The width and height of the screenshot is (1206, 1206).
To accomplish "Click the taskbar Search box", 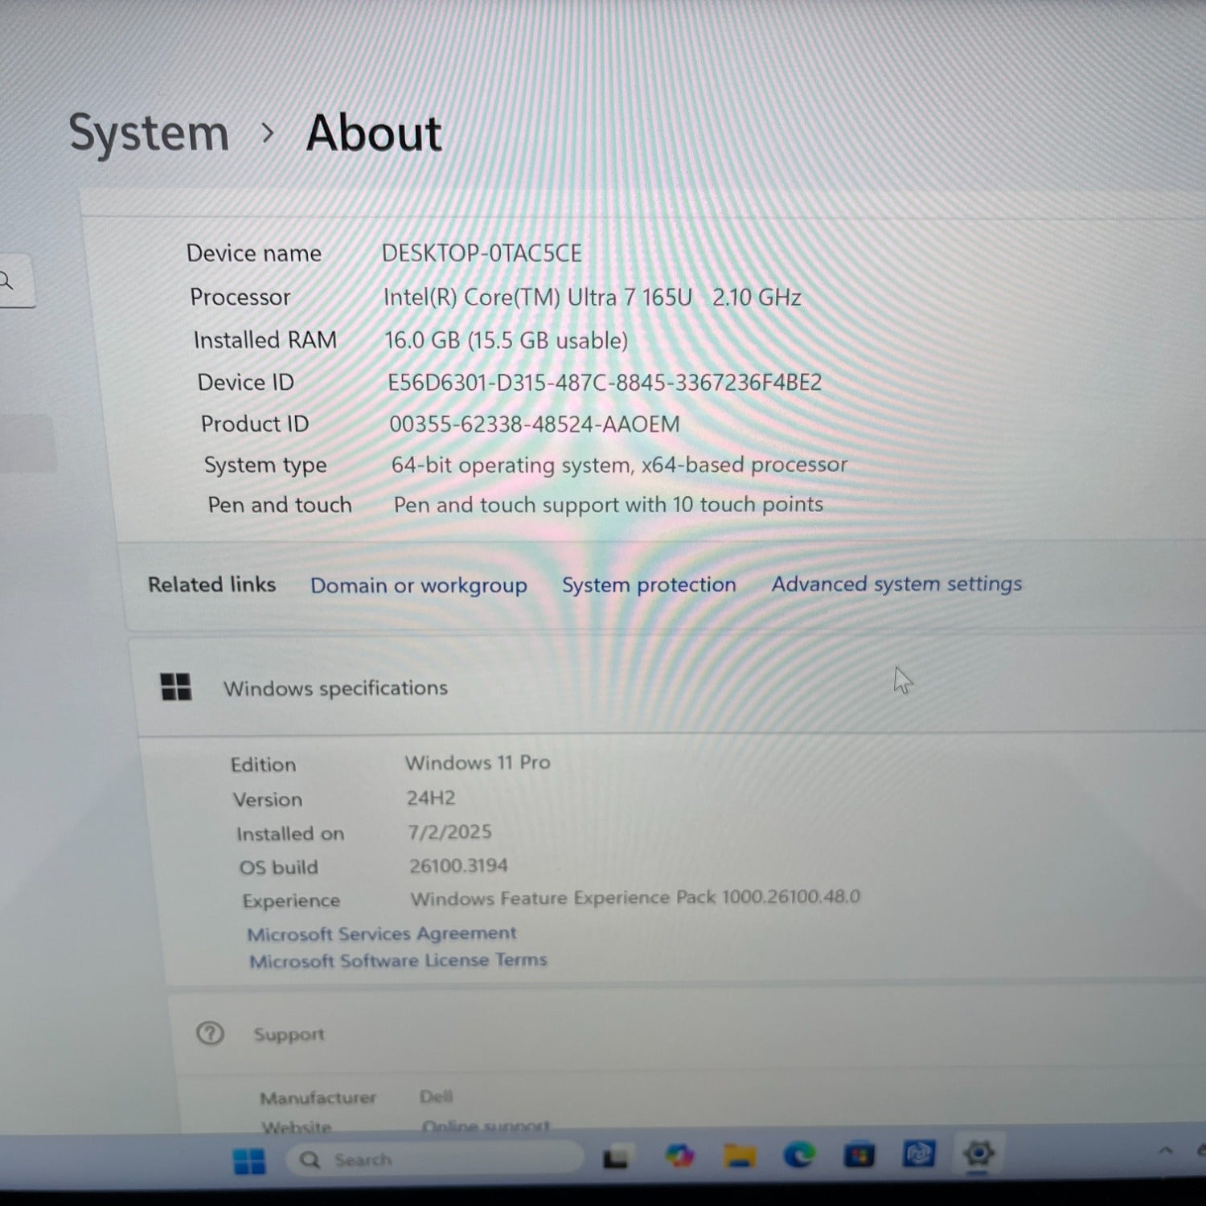I will tap(434, 1159).
